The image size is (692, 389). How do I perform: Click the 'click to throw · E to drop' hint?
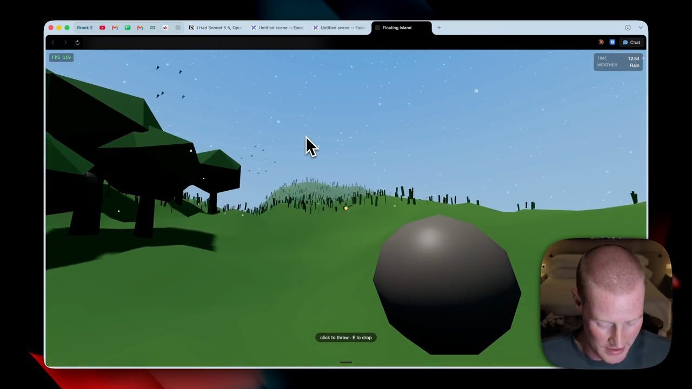click(346, 338)
